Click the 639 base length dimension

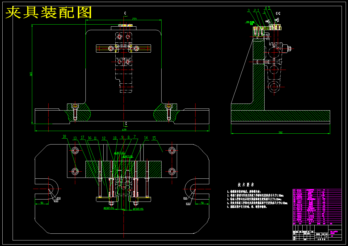point(124,130)
